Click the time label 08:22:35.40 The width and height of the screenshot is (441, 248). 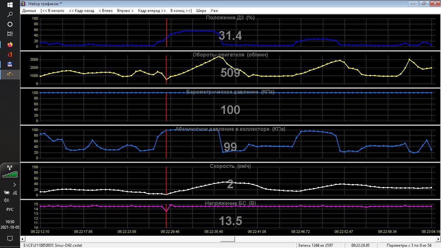click(214, 232)
